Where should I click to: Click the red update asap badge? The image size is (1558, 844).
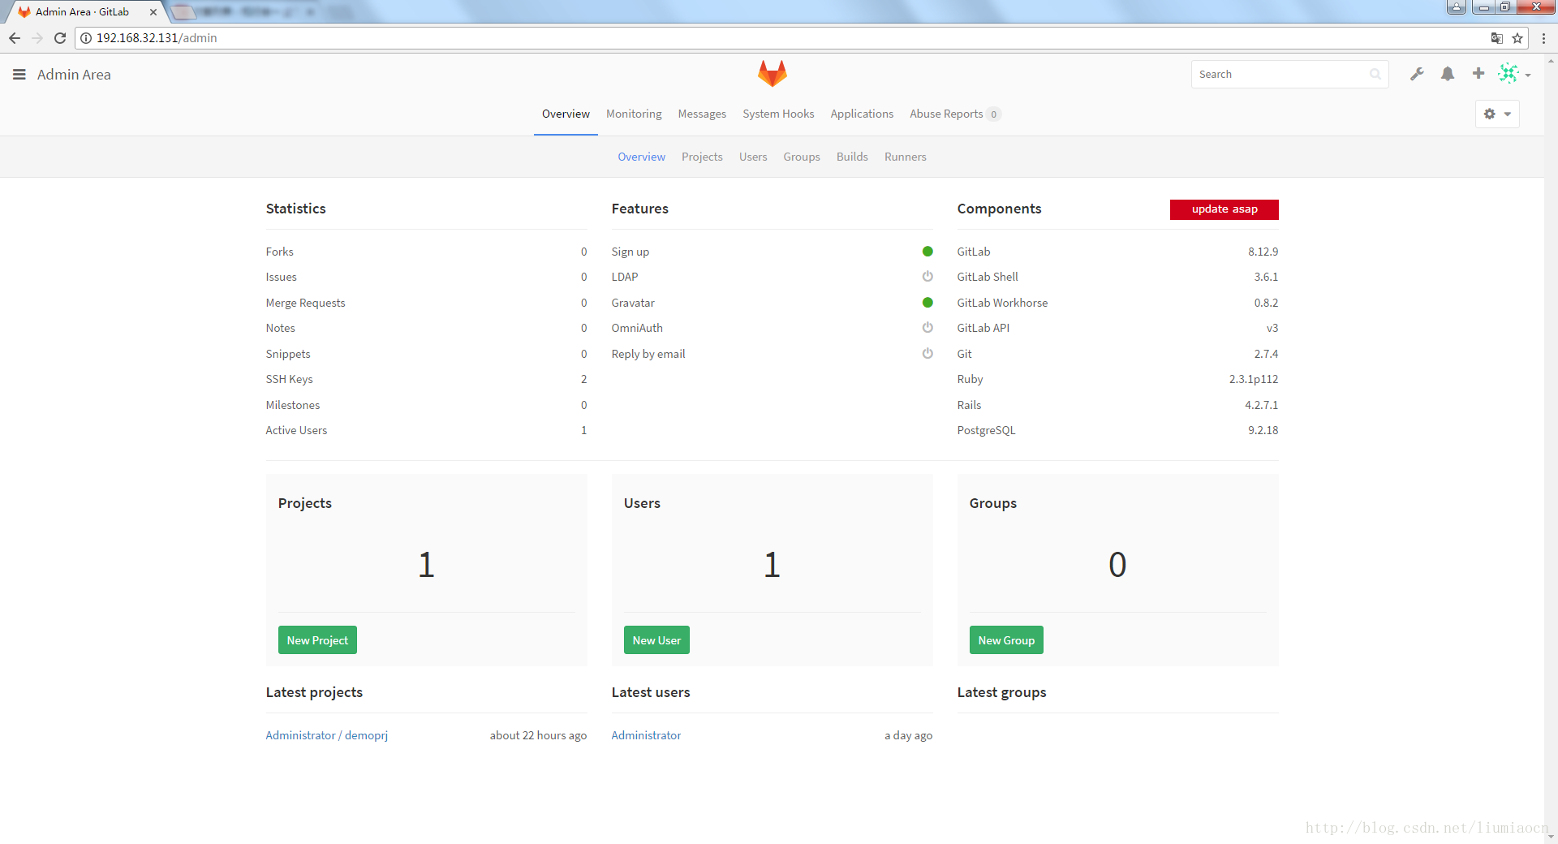click(1224, 209)
